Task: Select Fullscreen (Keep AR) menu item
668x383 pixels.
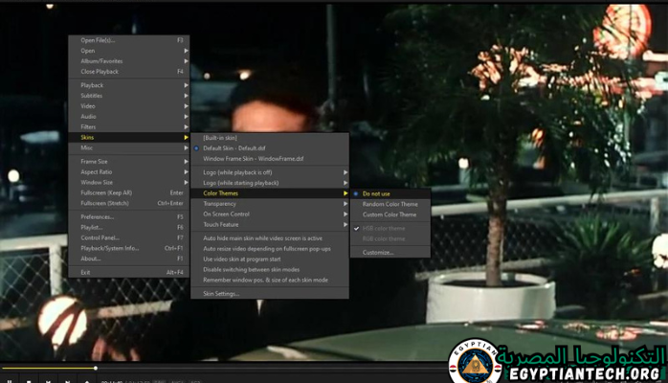Action: pos(106,192)
